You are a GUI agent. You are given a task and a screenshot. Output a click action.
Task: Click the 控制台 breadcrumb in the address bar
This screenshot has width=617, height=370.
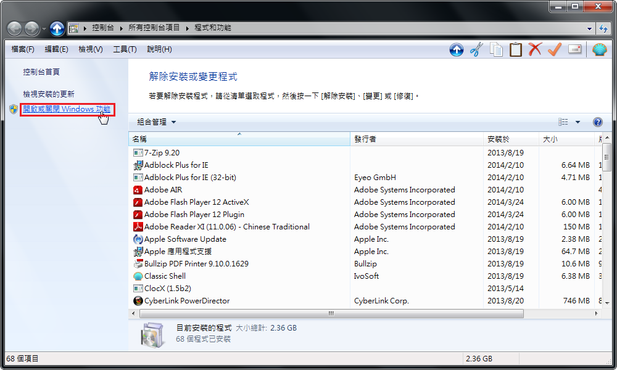click(x=103, y=28)
